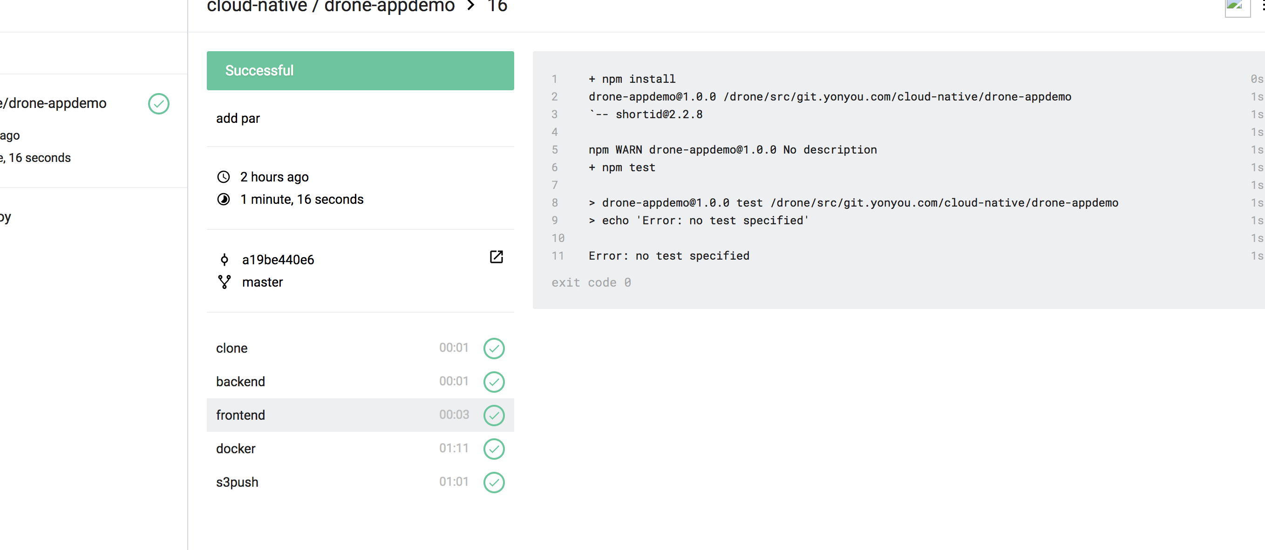Click the Successful status banner
This screenshot has width=1265, height=550.
pyautogui.click(x=360, y=71)
